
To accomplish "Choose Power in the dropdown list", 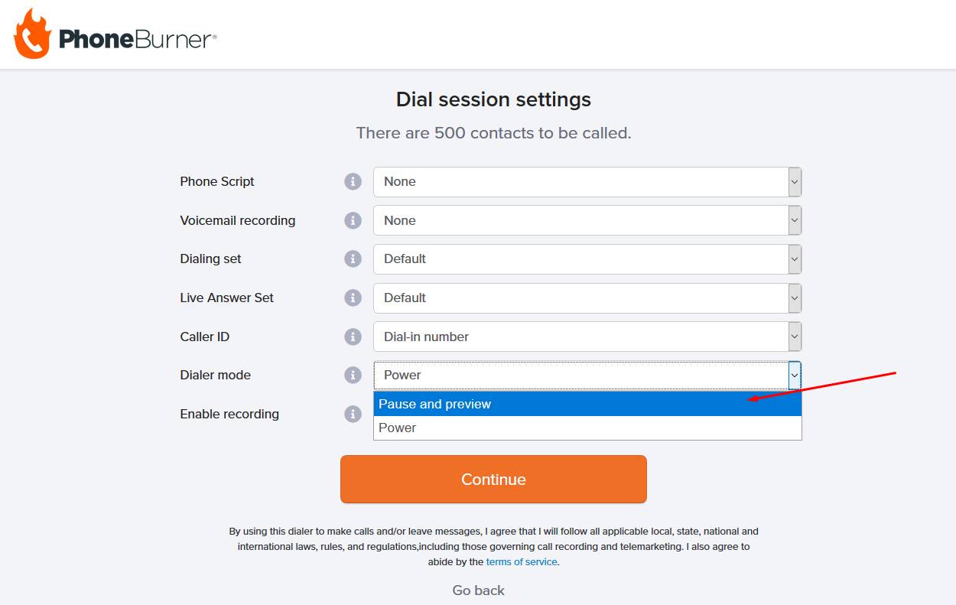I will 587,428.
